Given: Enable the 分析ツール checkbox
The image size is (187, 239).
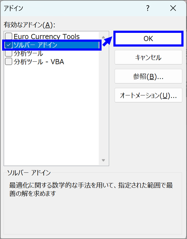Looking at the screenshot, I should click(x=9, y=53).
